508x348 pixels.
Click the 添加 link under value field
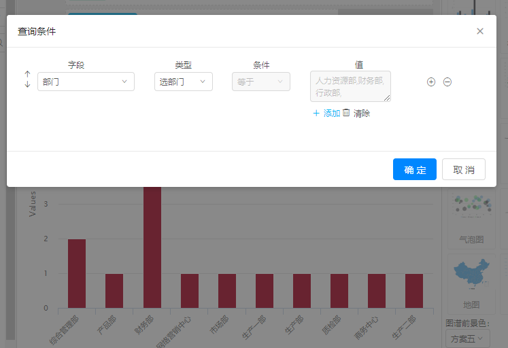332,114
